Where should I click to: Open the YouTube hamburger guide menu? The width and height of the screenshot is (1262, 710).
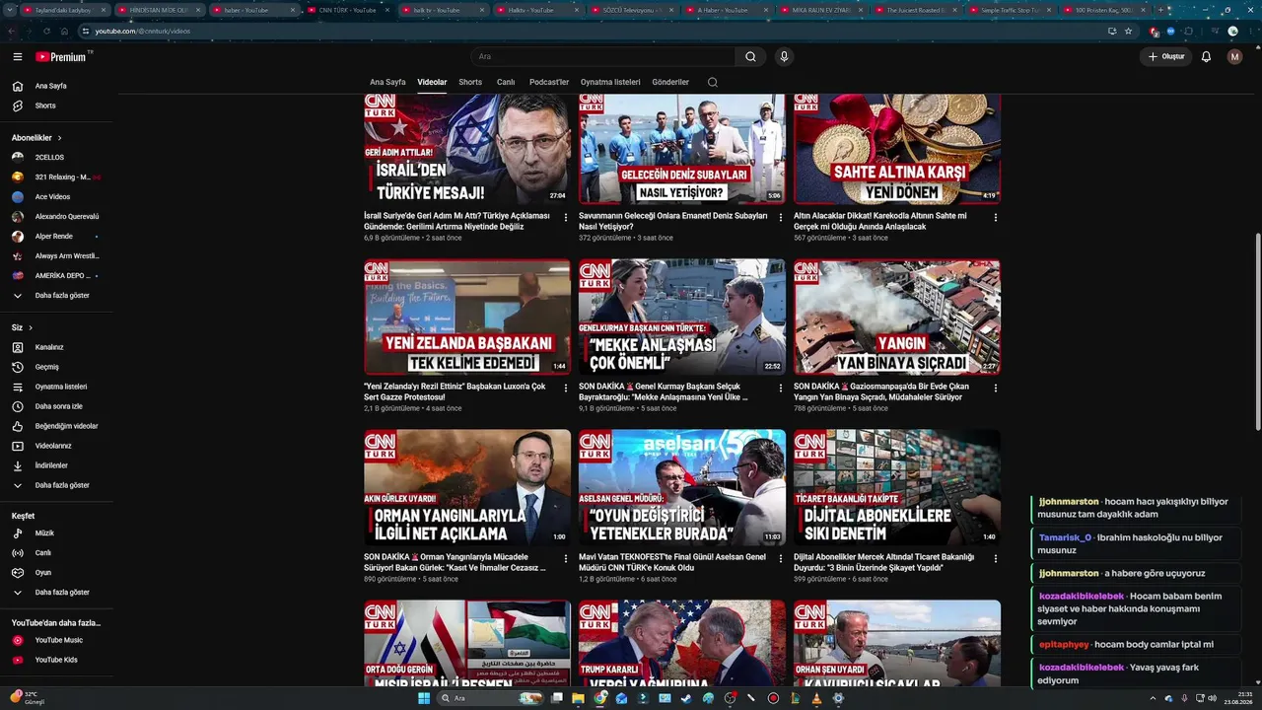(17, 57)
